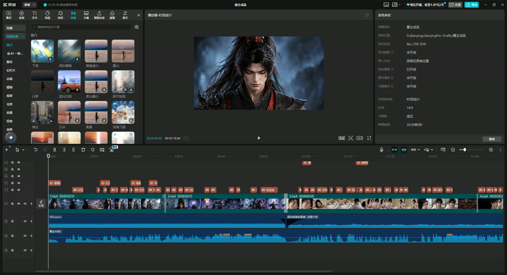Open the membership promotion 现在开通 link

click(x=426, y=5)
